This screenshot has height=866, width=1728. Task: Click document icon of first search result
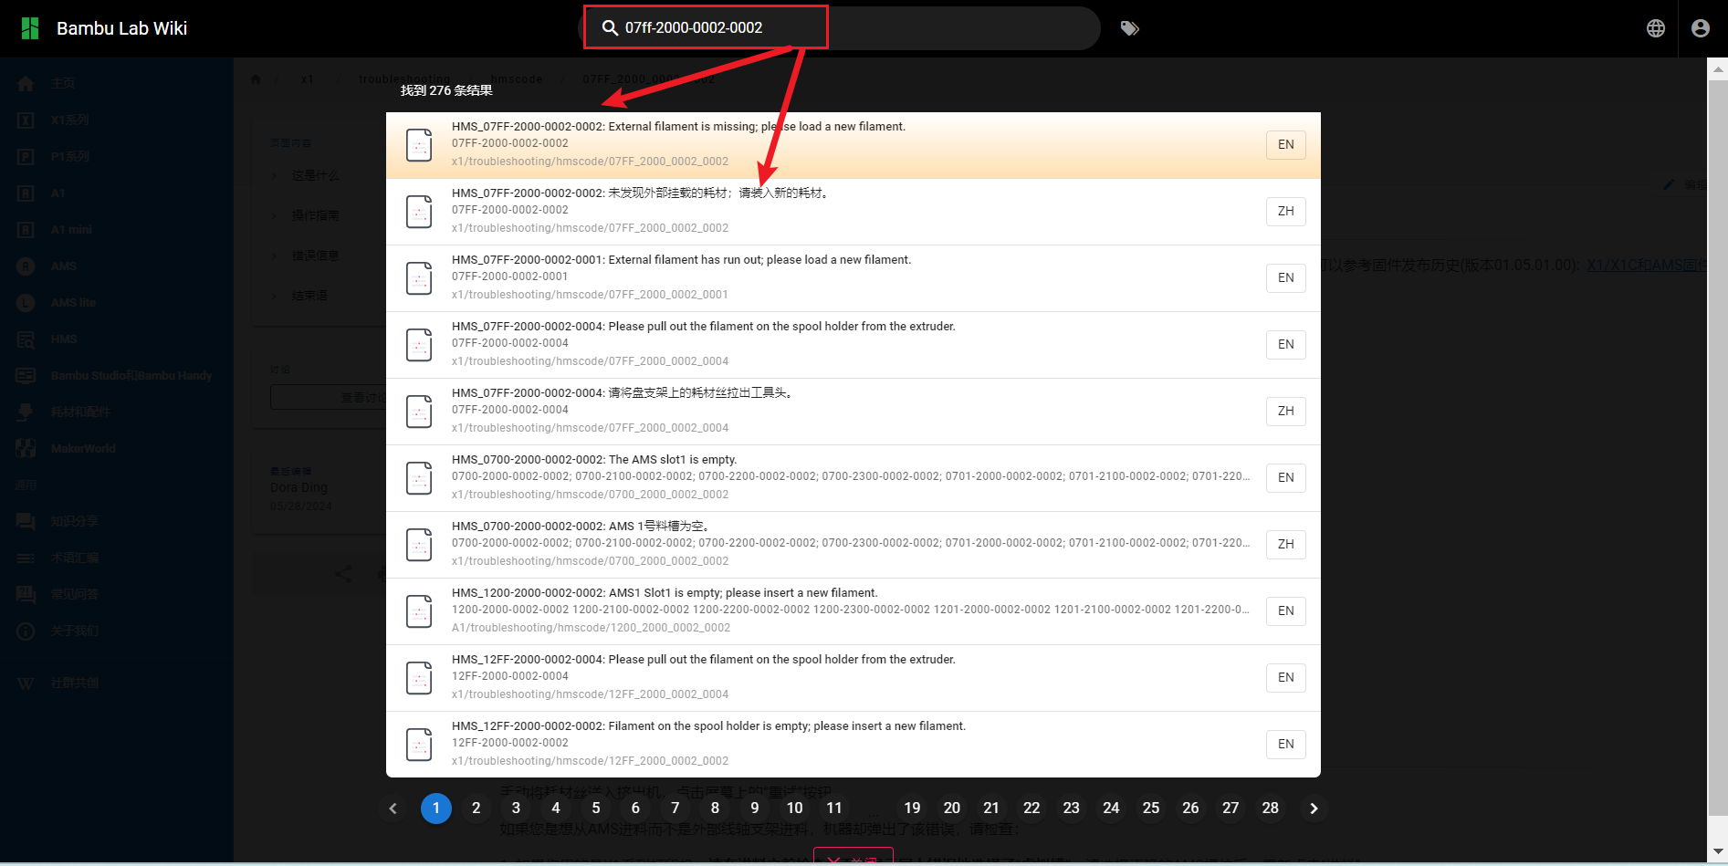click(x=419, y=145)
